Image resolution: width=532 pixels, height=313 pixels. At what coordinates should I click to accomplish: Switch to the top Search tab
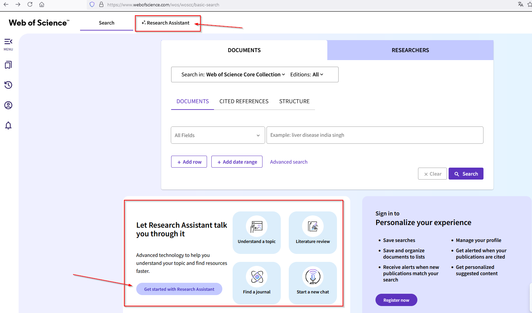[106, 23]
